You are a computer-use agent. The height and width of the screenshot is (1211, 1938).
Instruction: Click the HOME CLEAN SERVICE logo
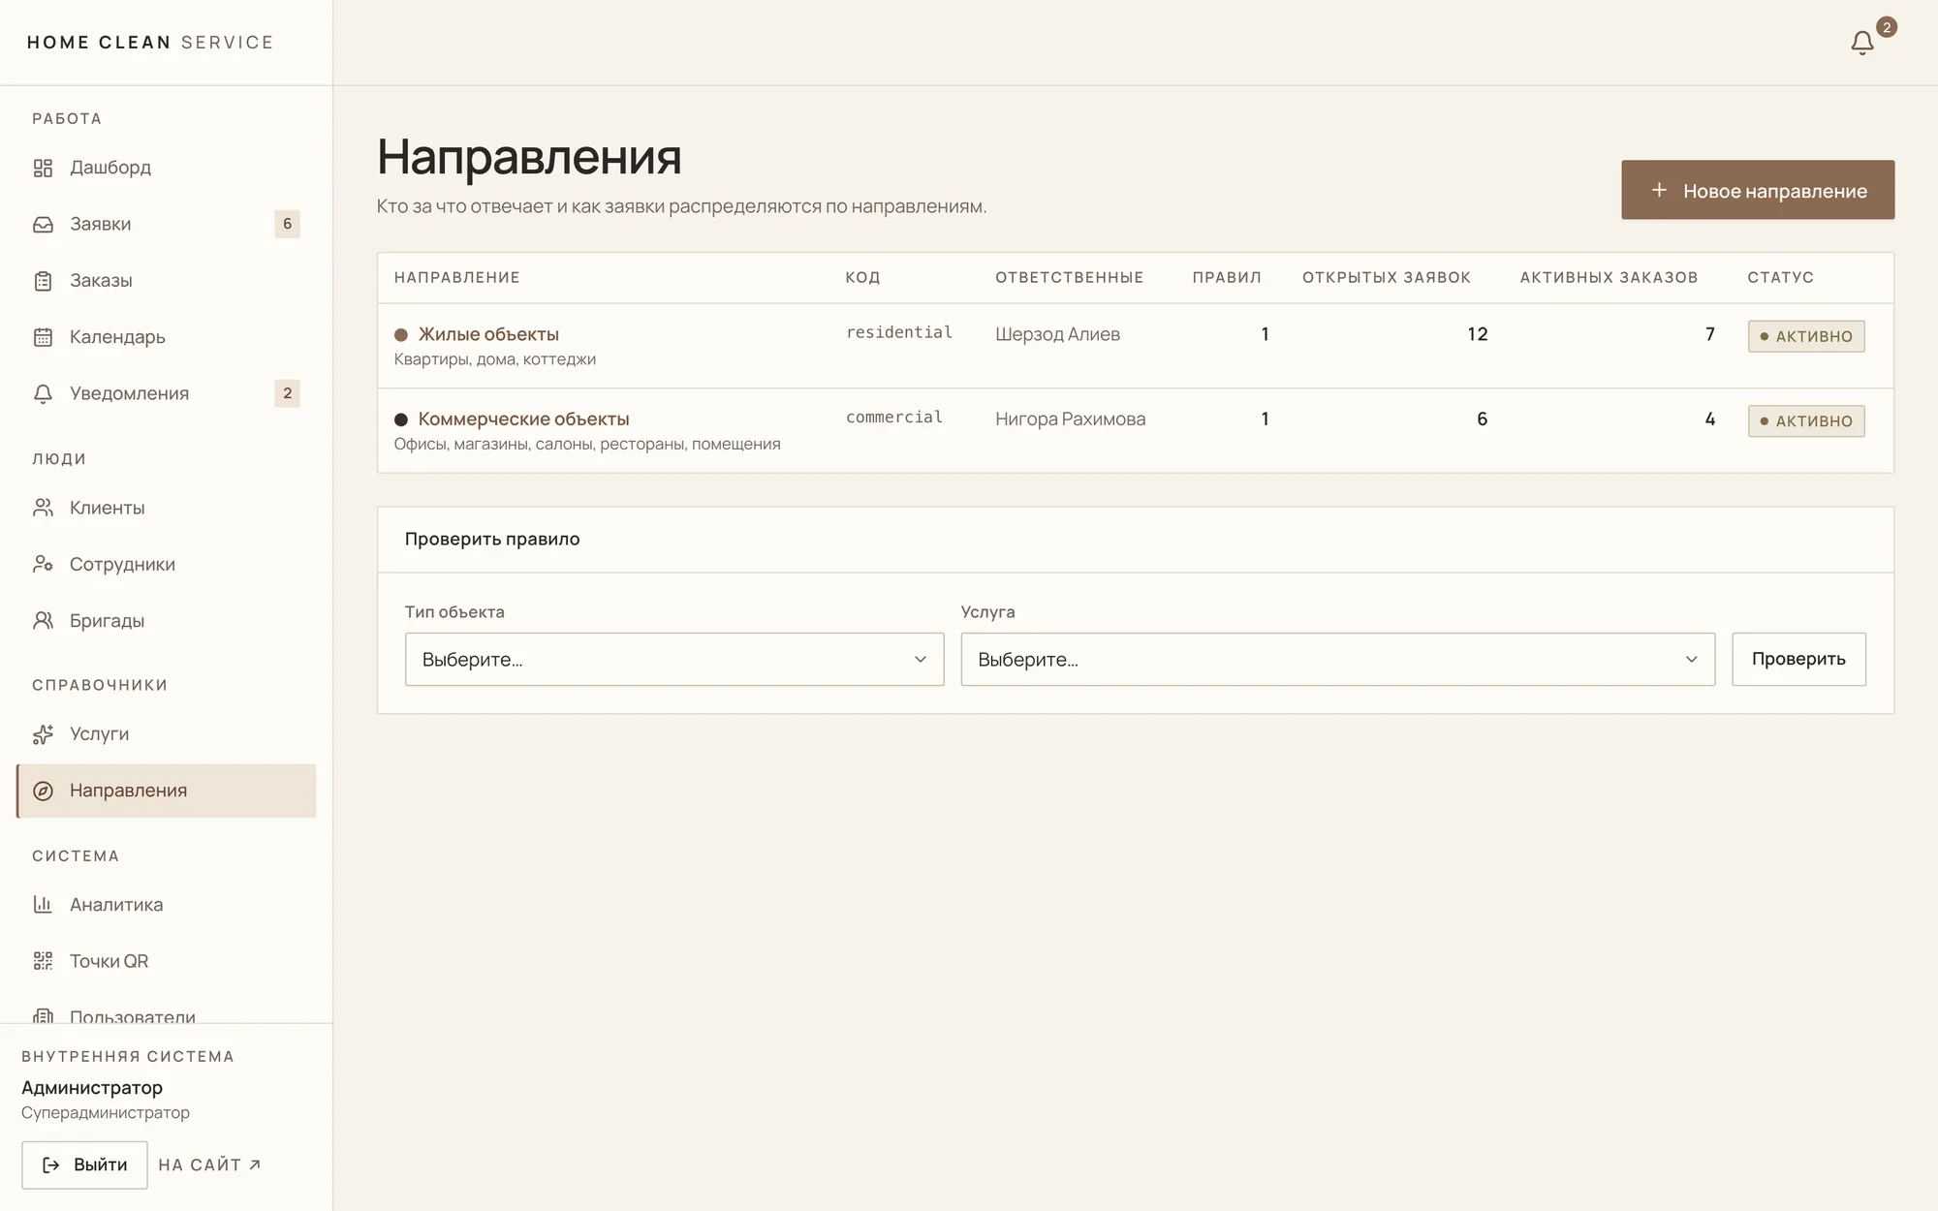[150, 43]
